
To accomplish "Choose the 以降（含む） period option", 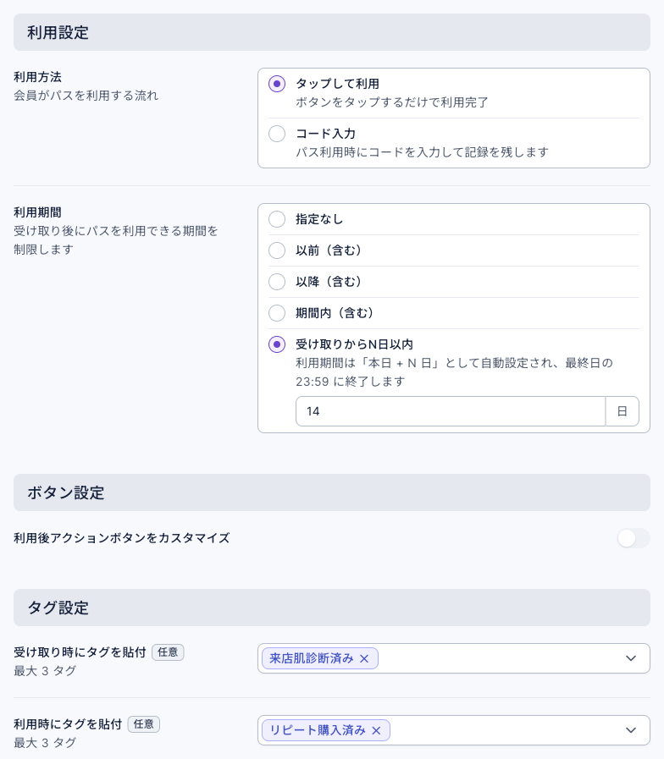I will (x=277, y=282).
